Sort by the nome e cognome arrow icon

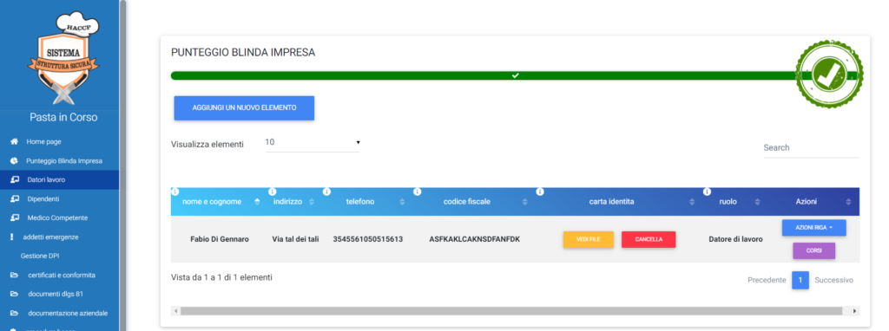[257, 202]
